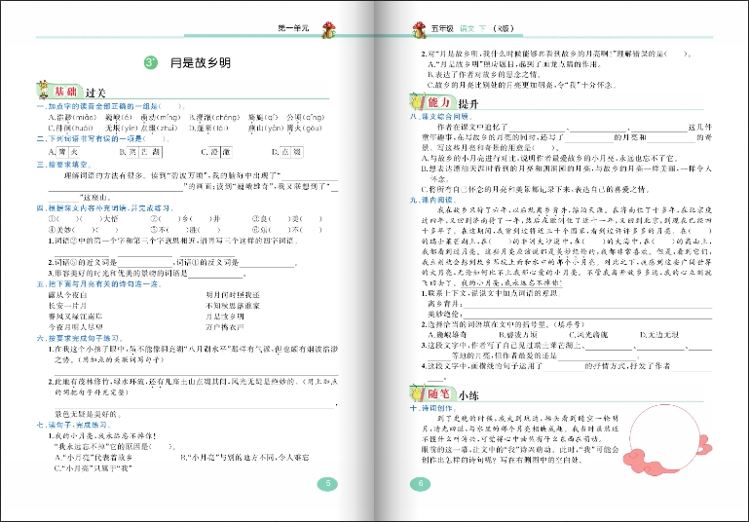This screenshot has width=749, height=522.
Task: Click the section heading "能力提升"
Action: (x=452, y=102)
